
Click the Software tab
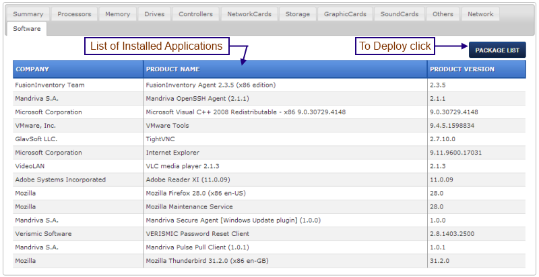[27, 29]
